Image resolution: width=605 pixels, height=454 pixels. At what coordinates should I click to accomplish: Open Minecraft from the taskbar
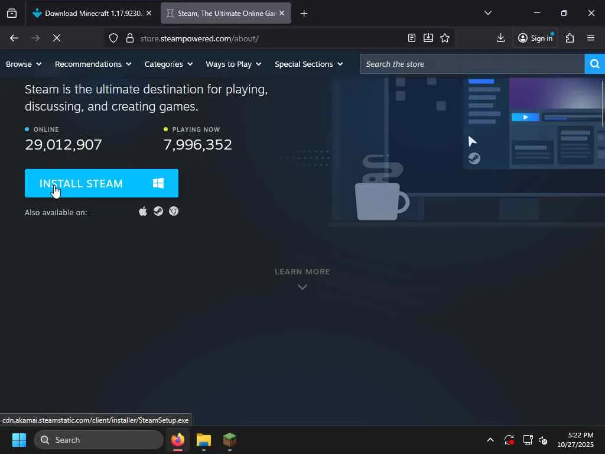point(230,440)
